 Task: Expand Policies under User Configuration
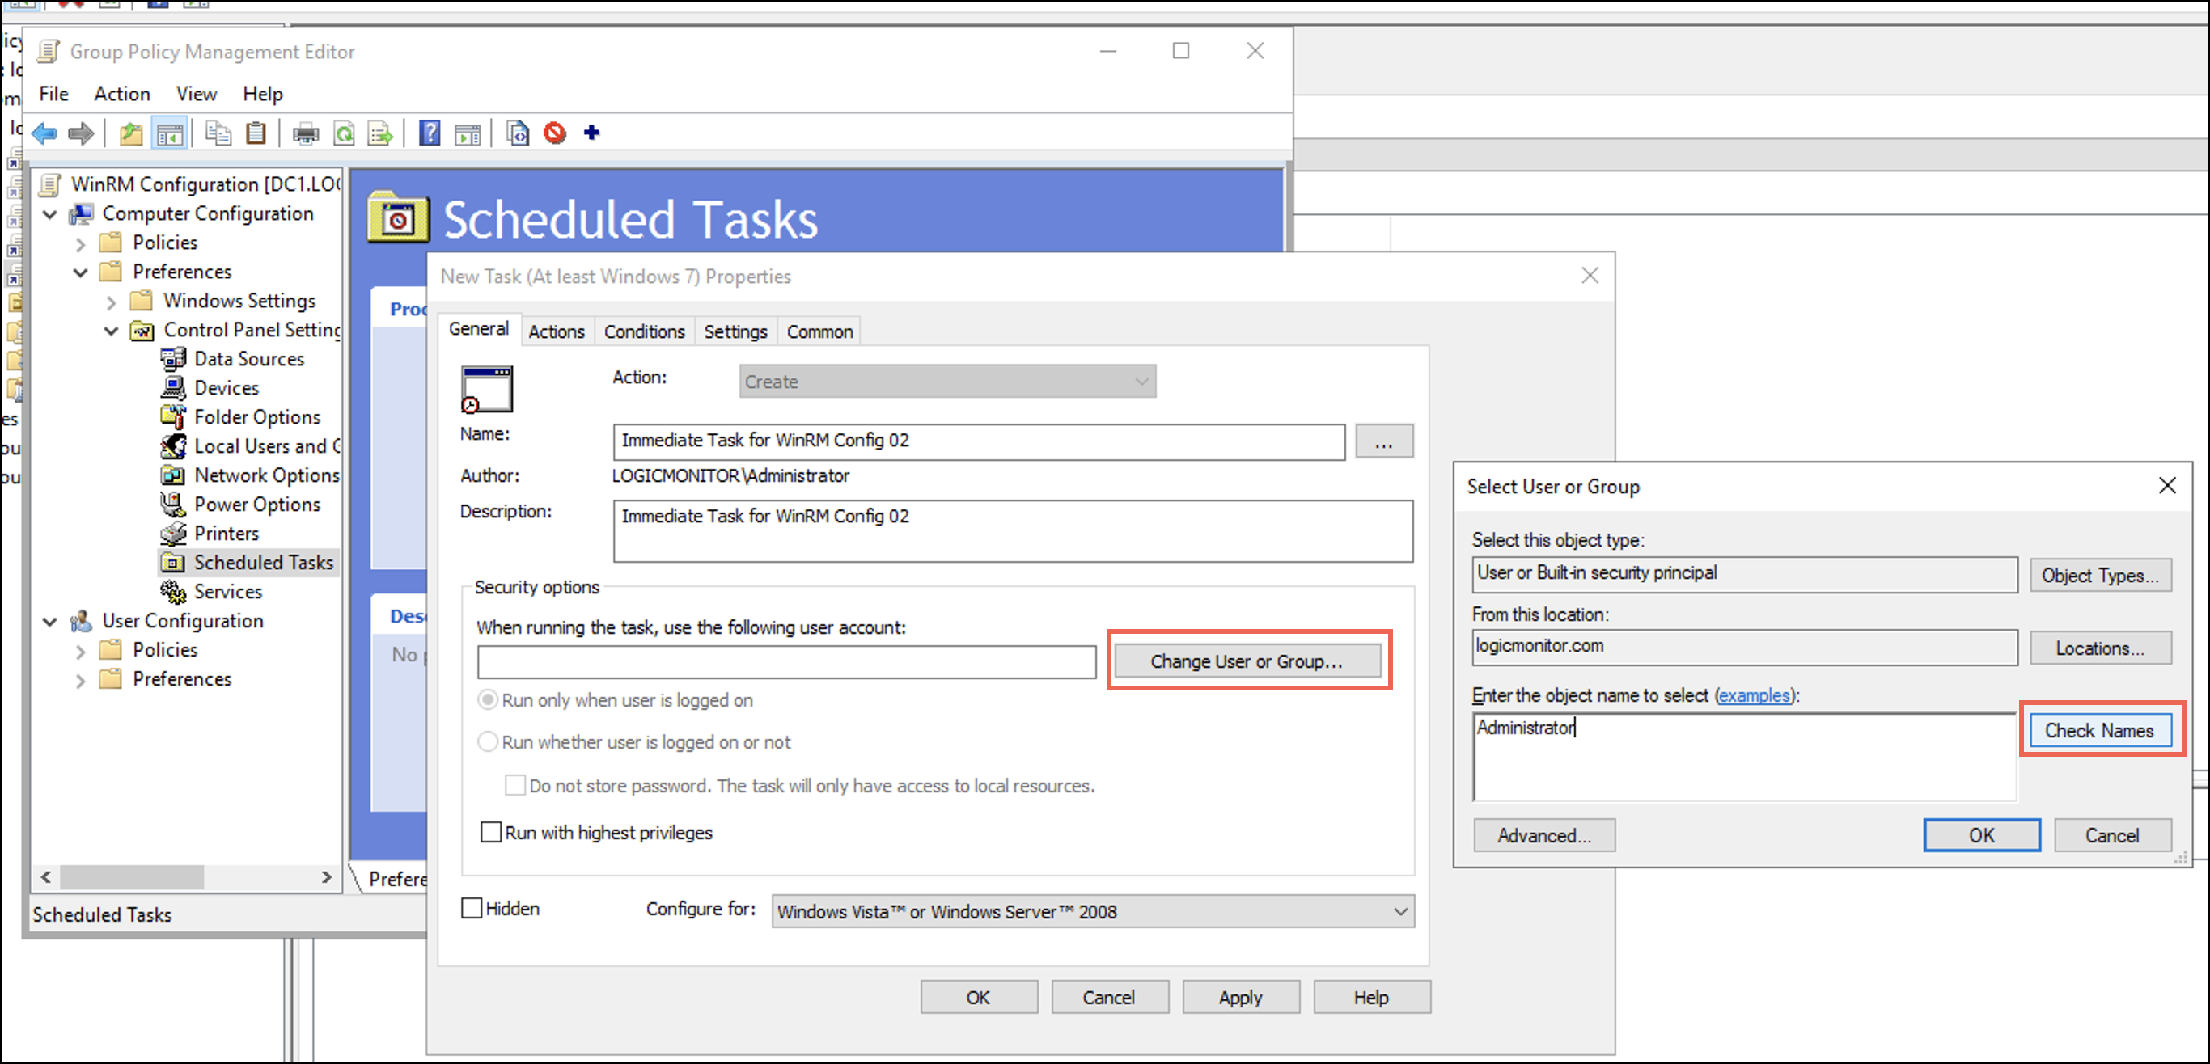(x=81, y=651)
